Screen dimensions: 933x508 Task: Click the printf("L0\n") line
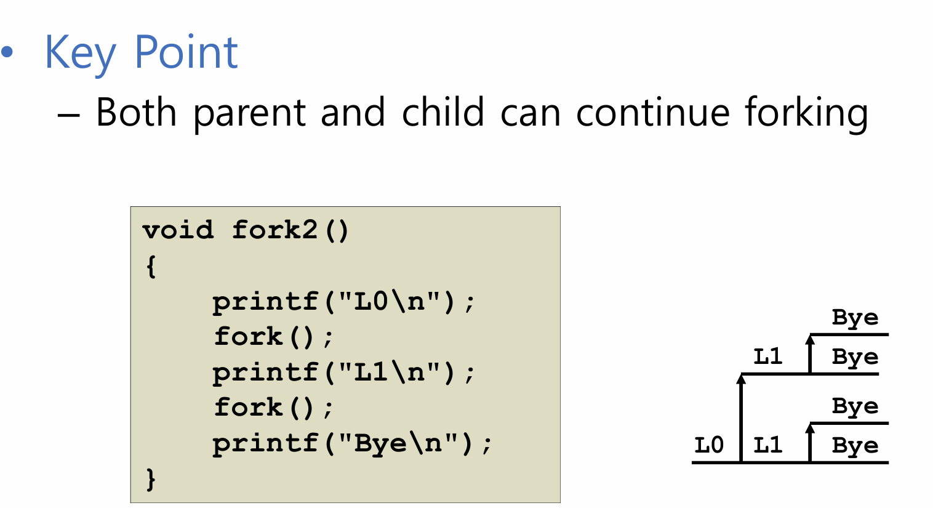tap(344, 302)
